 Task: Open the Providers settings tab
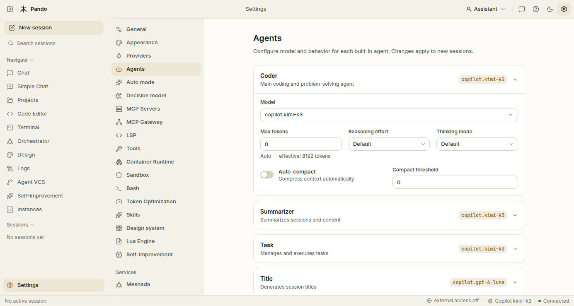(x=156, y=56)
